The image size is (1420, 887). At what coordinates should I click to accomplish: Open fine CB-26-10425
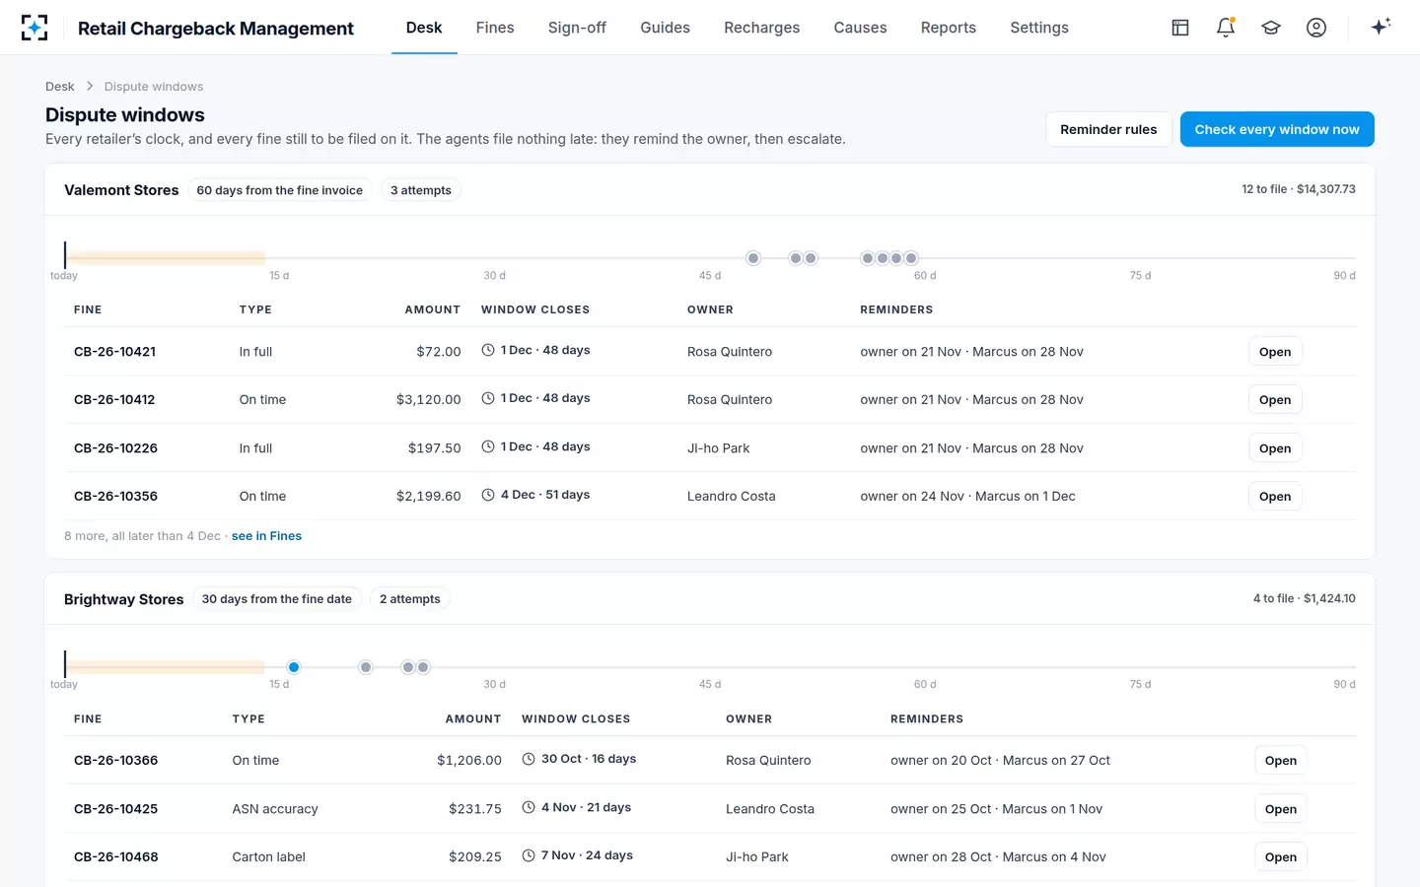coord(1281,809)
